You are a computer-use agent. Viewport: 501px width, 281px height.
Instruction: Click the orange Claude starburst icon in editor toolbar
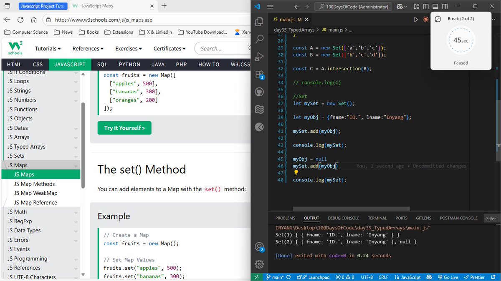[x=426, y=20]
